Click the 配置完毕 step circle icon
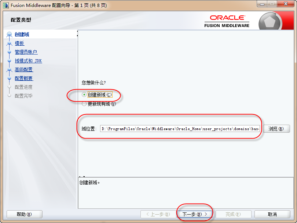This screenshot has height=223, width=297. pyautogui.click(x=9, y=95)
